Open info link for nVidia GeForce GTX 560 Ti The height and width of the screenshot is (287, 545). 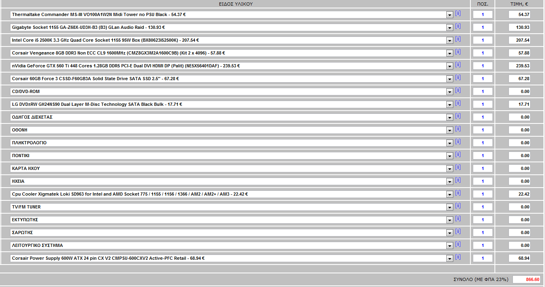click(458, 65)
